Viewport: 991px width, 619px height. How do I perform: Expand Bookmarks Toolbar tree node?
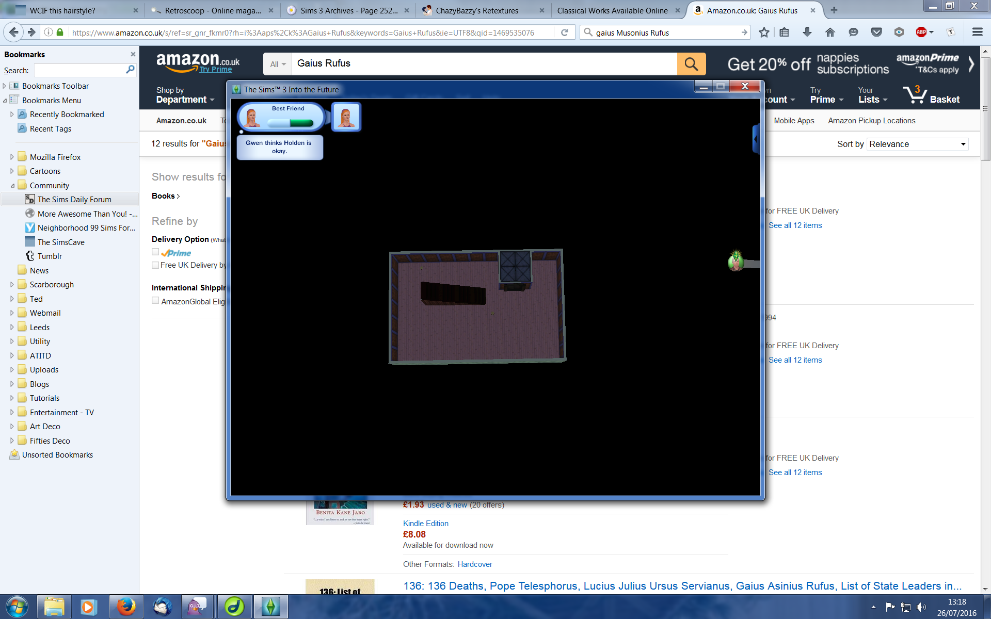[5, 86]
